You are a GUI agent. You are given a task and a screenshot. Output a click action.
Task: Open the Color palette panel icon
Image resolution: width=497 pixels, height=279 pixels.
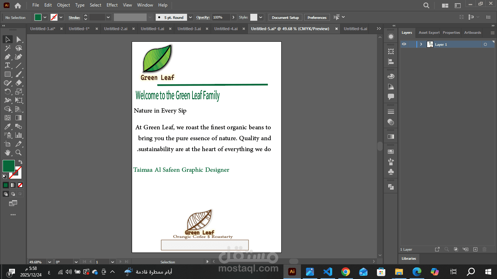[x=391, y=76]
